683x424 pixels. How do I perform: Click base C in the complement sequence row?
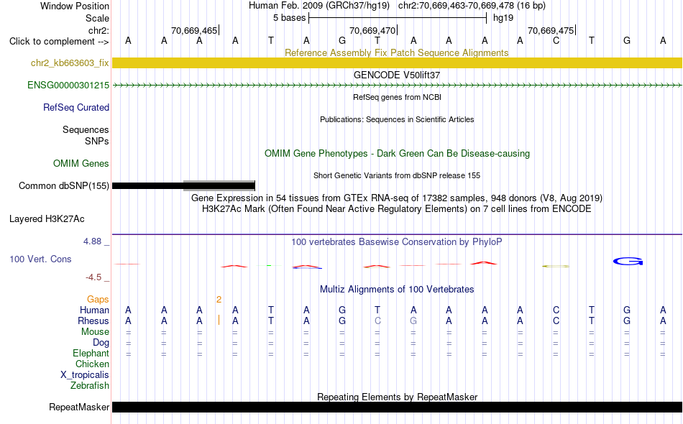(556, 41)
